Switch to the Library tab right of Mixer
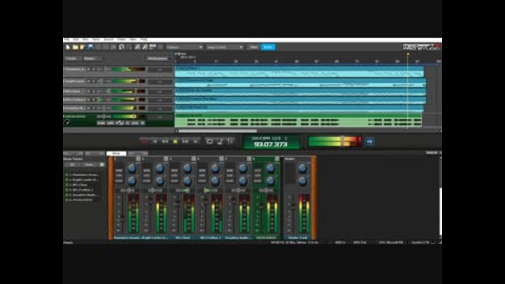The image size is (505, 284). [138, 154]
